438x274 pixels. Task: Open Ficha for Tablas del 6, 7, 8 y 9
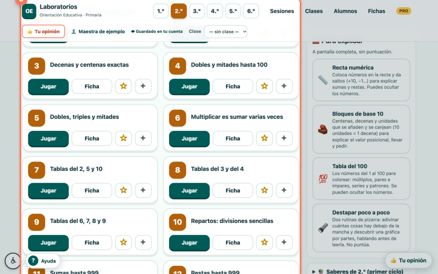click(92, 242)
